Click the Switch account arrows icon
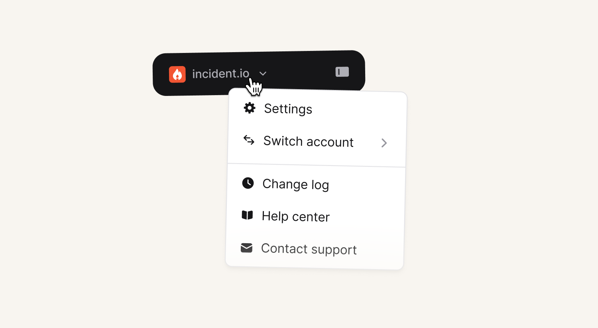The width and height of the screenshot is (598, 328). pyautogui.click(x=249, y=140)
